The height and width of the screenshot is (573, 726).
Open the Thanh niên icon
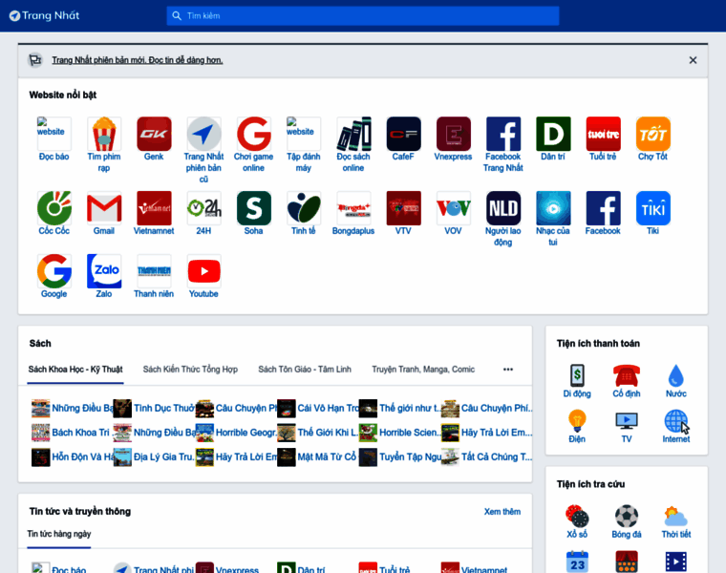[x=154, y=271]
